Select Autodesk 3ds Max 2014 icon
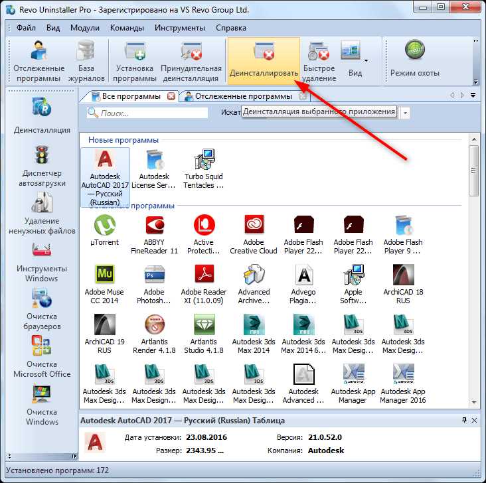 (x=254, y=334)
